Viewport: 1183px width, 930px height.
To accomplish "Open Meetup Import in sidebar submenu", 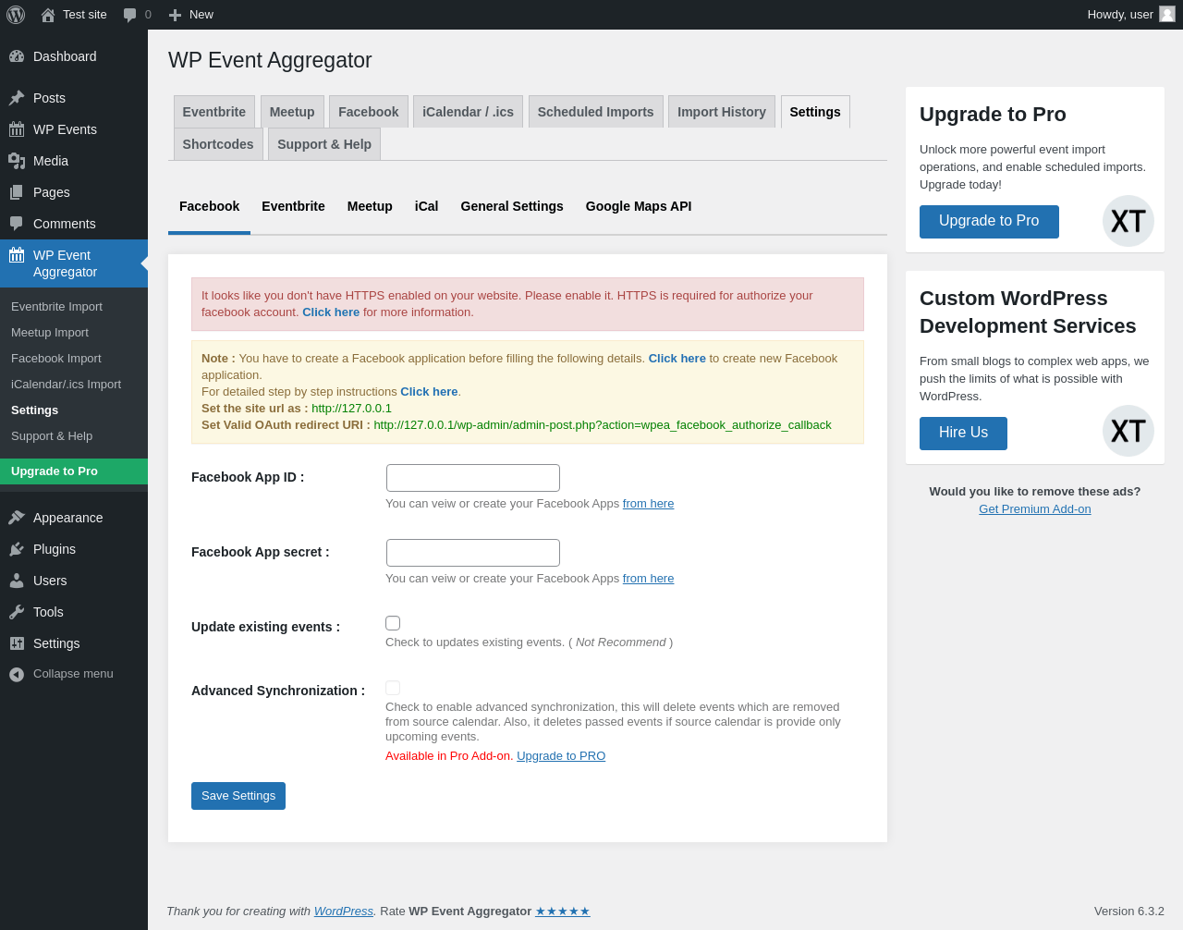I will click(74, 333).
